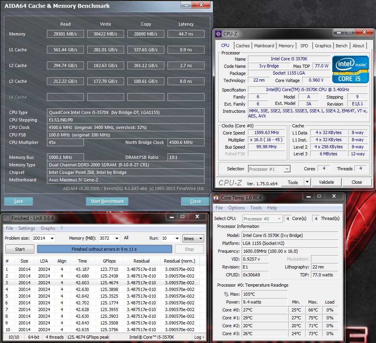Expand the Problem size dropdown in LinX
376x343 pixels.
click(52, 239)
